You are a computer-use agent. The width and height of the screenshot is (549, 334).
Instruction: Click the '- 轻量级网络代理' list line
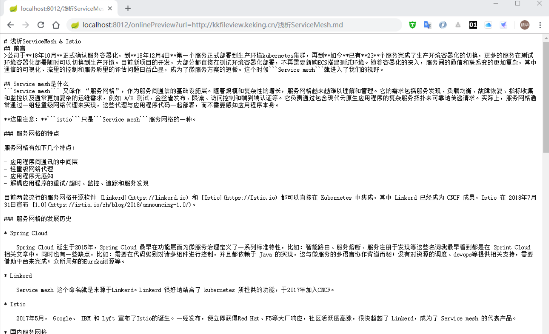point(28,169)
